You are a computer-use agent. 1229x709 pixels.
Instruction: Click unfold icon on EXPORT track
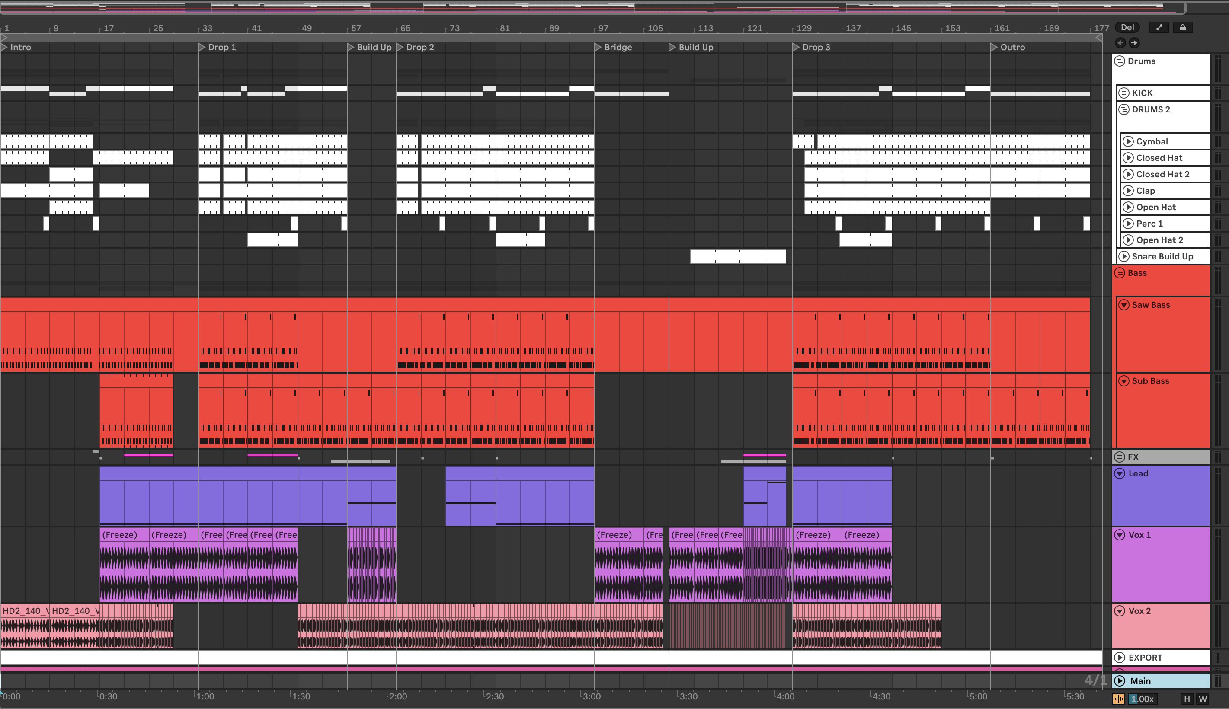point(1120,658)
